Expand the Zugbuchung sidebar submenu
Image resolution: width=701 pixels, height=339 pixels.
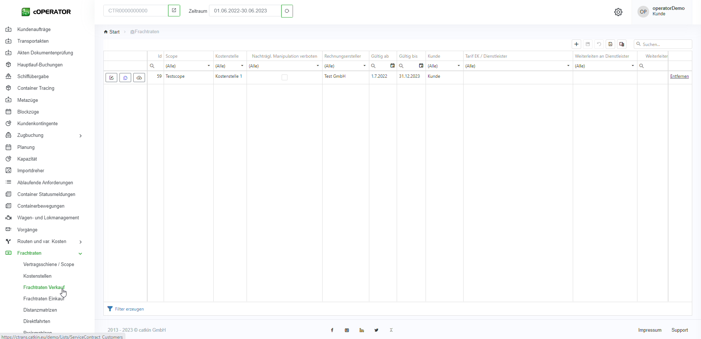pyautogui.click(x=80, y=136)
